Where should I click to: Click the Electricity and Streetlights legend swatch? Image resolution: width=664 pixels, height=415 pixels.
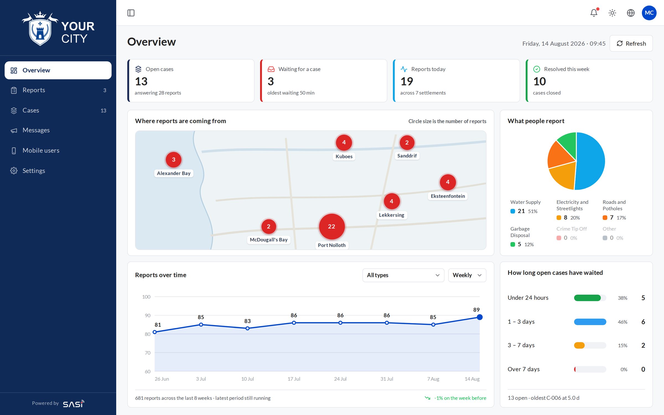(x=559, y=218)
